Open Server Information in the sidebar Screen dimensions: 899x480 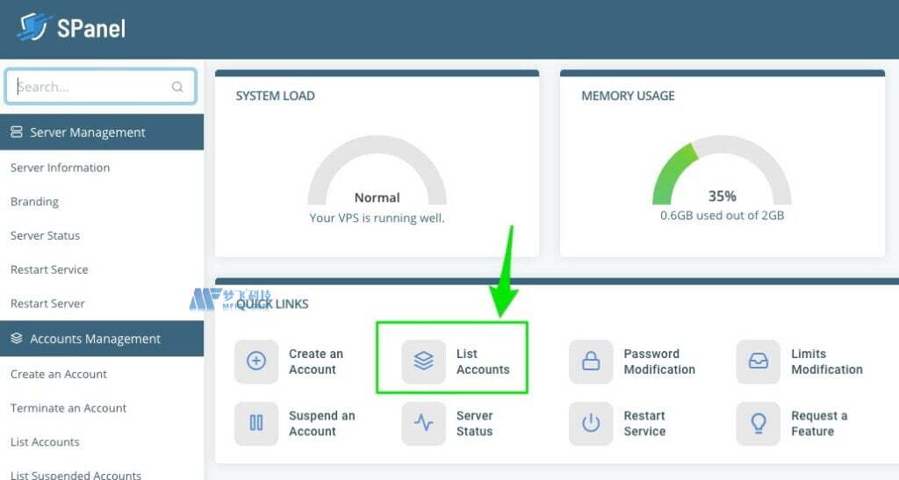coord(60,168)
